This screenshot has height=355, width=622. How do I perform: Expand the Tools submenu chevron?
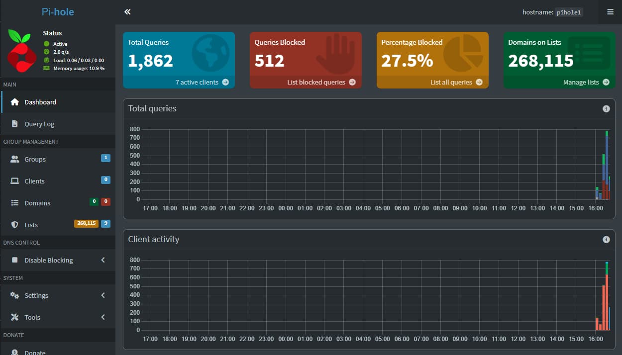(103, 317)
